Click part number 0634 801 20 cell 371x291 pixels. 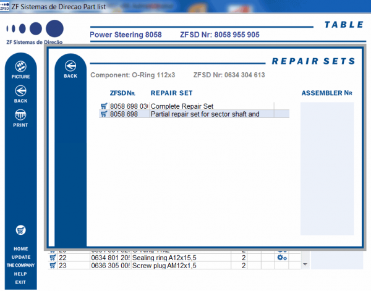tap(110, 258)
